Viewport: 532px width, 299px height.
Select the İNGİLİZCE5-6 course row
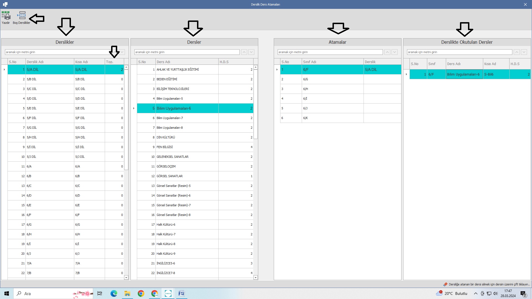(x=195, y=263)
